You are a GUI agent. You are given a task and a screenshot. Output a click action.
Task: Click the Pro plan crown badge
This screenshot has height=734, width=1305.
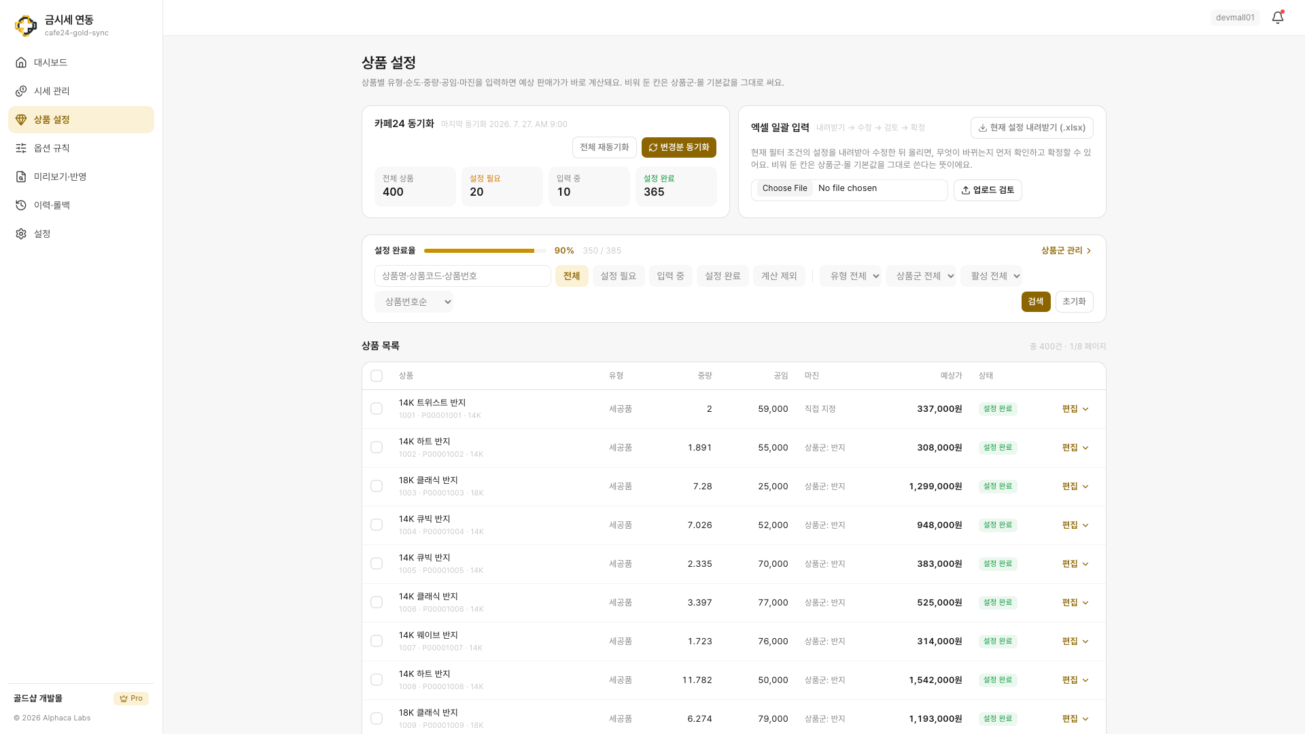131,699
